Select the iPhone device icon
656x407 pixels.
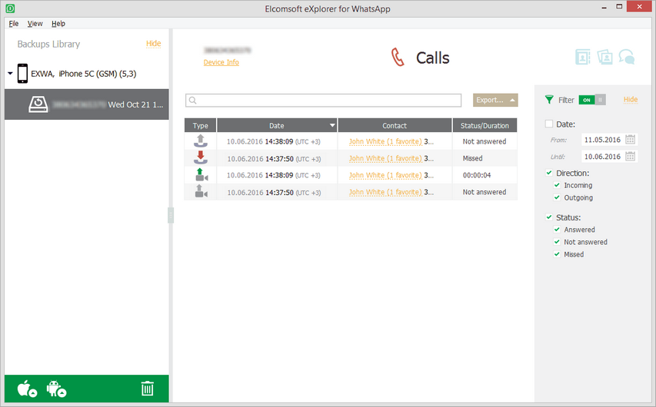coord(22,74)
